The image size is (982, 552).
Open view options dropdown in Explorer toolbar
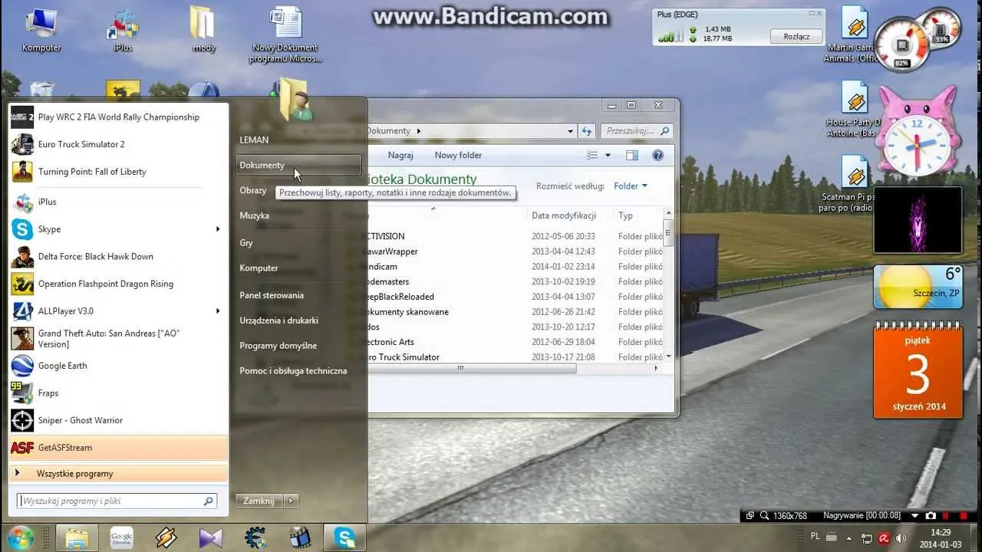point(608,155)
